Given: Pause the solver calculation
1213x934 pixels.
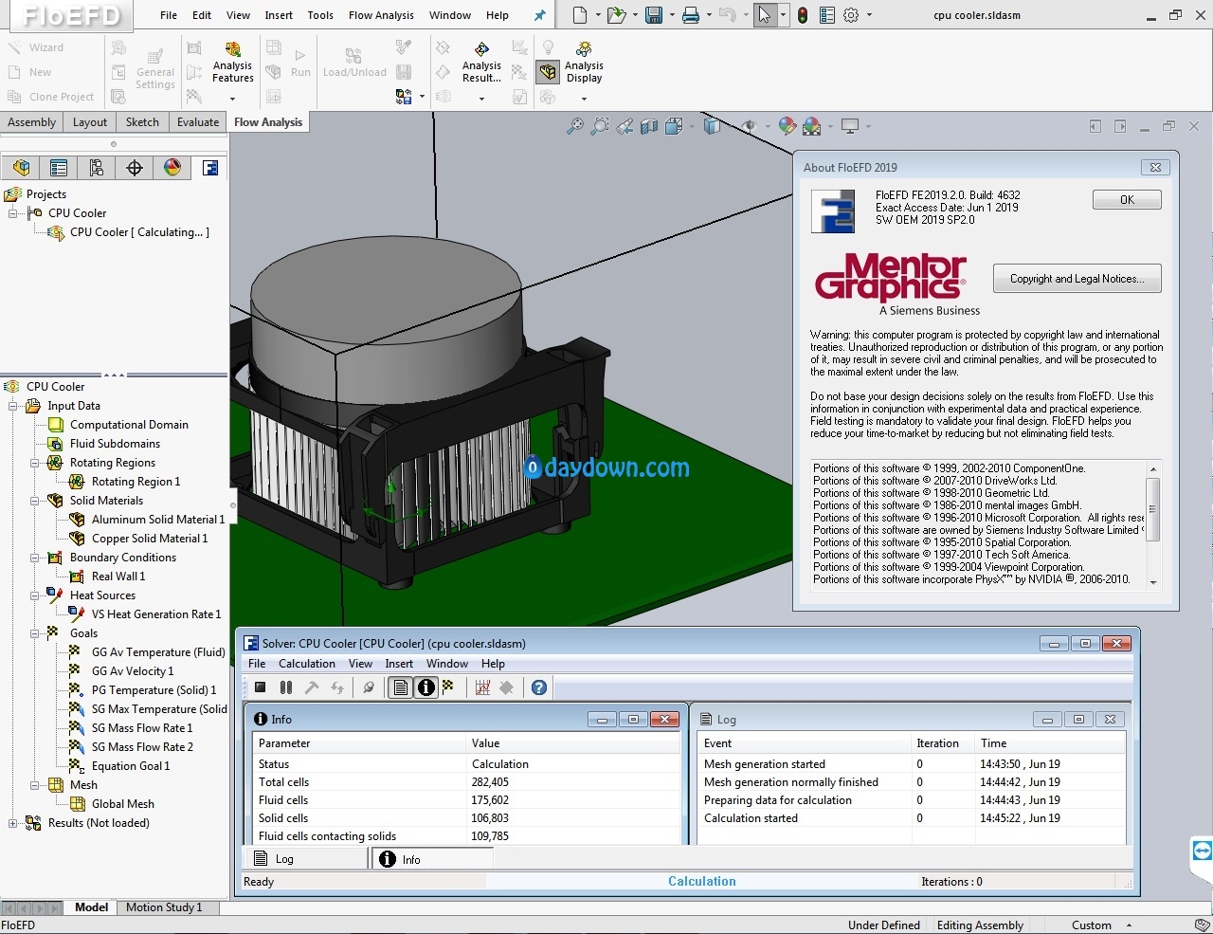Looking at the screenshot, I should click(286, 687).
